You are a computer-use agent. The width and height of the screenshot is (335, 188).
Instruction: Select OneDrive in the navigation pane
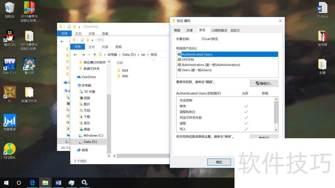coord(88,77)
